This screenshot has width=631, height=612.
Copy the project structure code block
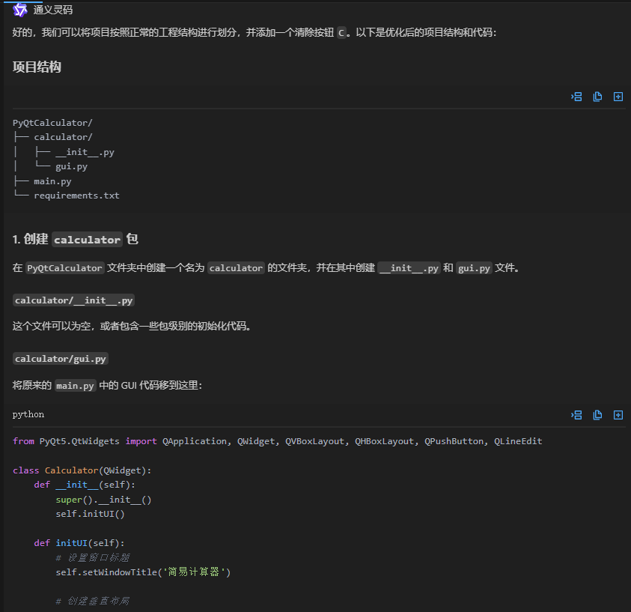(x=597, y=97)
